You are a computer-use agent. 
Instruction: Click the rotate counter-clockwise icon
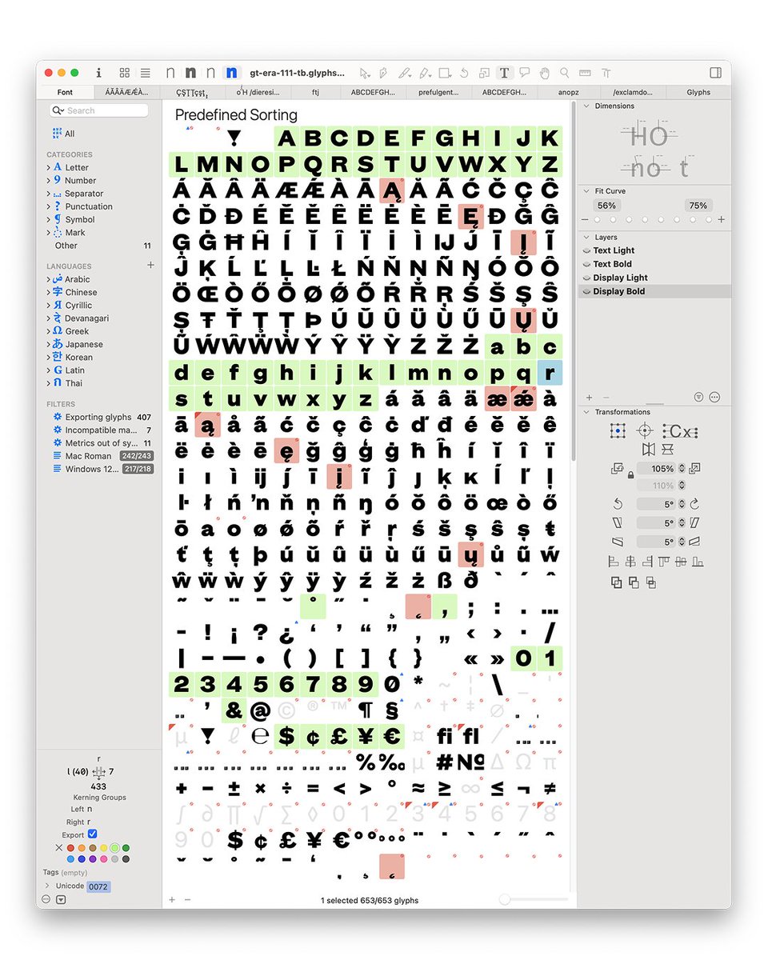coord(618,504)
